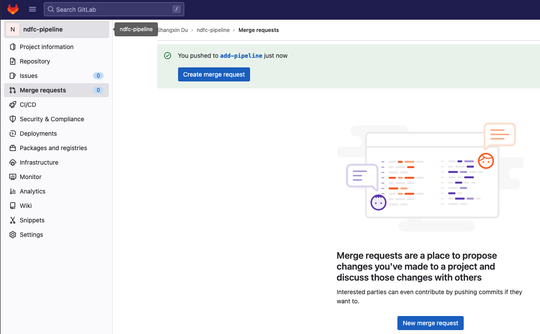Click the slash shortcut key badge

pyautogui.click(x=176, y=9)
